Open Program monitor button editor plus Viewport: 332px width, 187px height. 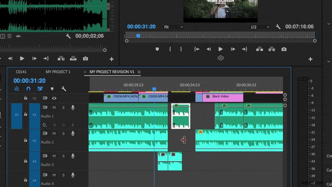[310, 59]
